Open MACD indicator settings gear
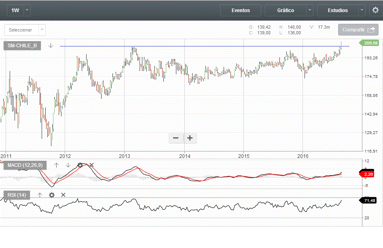This screenshot has height=248, width=383. (x=80, y=165)
